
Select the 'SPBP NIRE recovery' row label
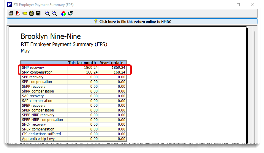pyautogui.click(x=38, y=115)
